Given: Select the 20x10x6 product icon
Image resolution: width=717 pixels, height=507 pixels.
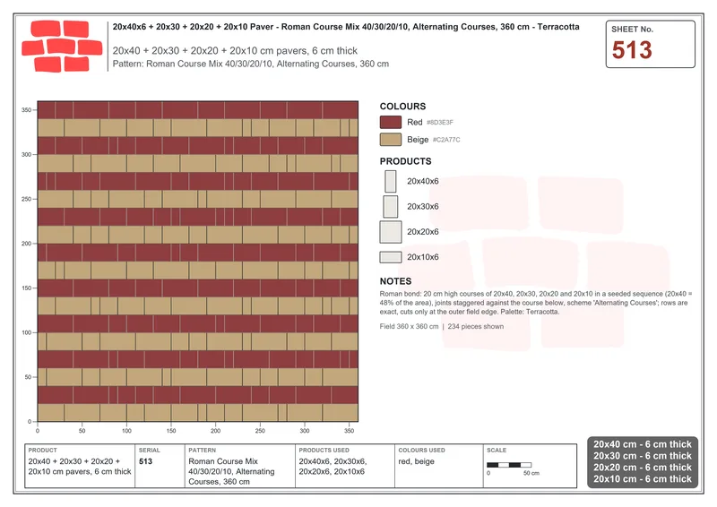Looking at the screenshot, I should coord(391,257).
